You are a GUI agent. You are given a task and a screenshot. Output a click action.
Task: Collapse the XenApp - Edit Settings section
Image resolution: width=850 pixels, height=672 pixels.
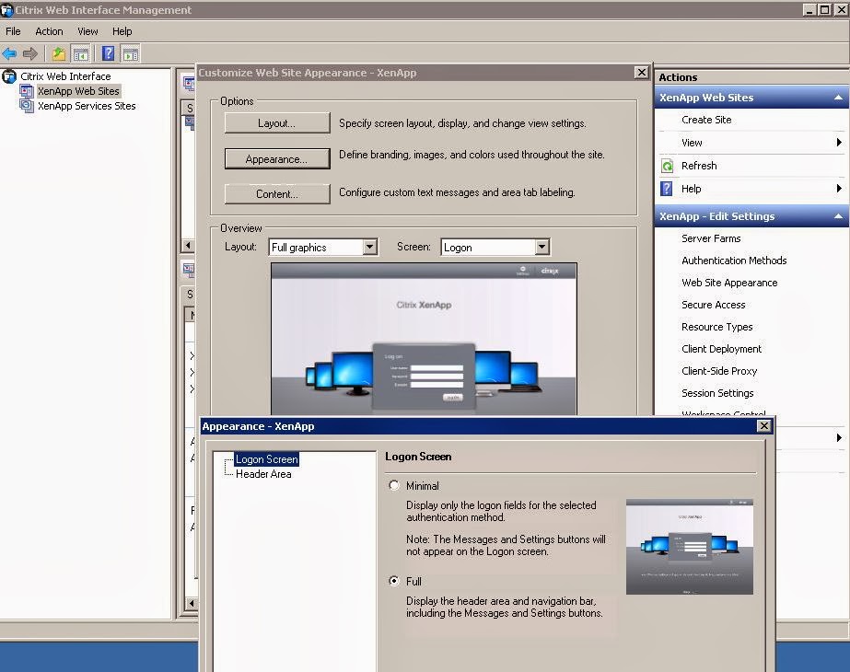[838, 216]
